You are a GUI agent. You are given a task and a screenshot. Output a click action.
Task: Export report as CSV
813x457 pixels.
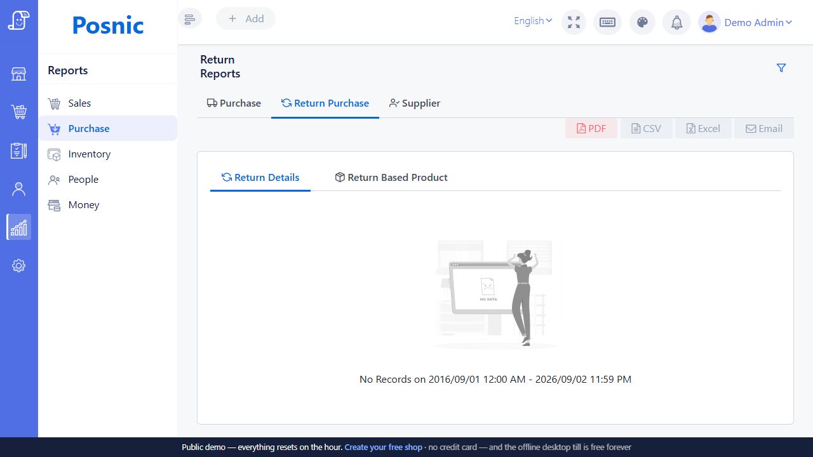tap(647, 128)
